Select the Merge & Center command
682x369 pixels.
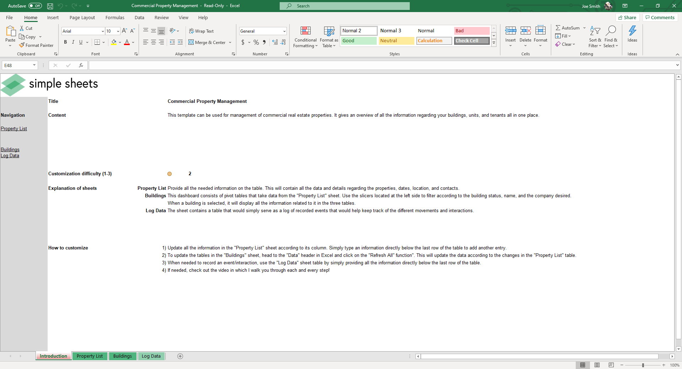point(207,42)
